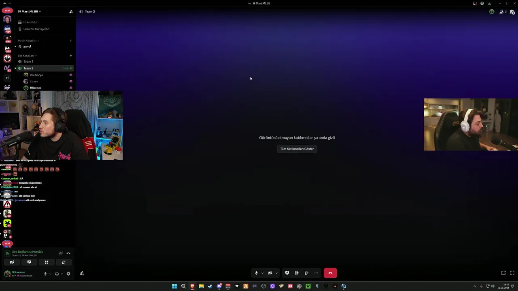
Task: Open soundboard from the voice panel
Action: coord(64,262)
